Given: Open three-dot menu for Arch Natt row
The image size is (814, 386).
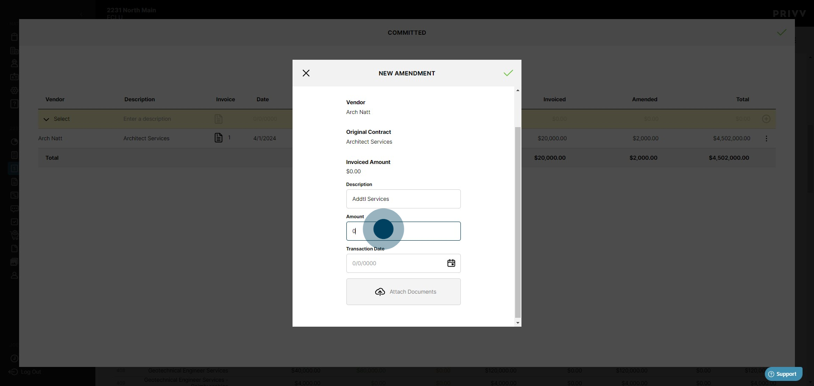Looking at the screenshot, I should (766, 139).
